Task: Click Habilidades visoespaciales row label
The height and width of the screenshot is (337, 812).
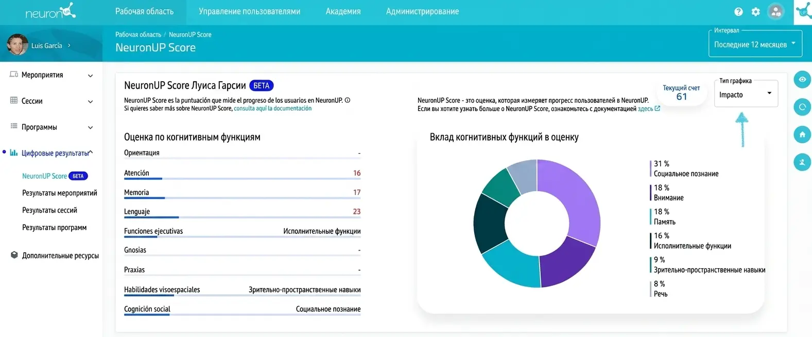Action: (162, 290)
